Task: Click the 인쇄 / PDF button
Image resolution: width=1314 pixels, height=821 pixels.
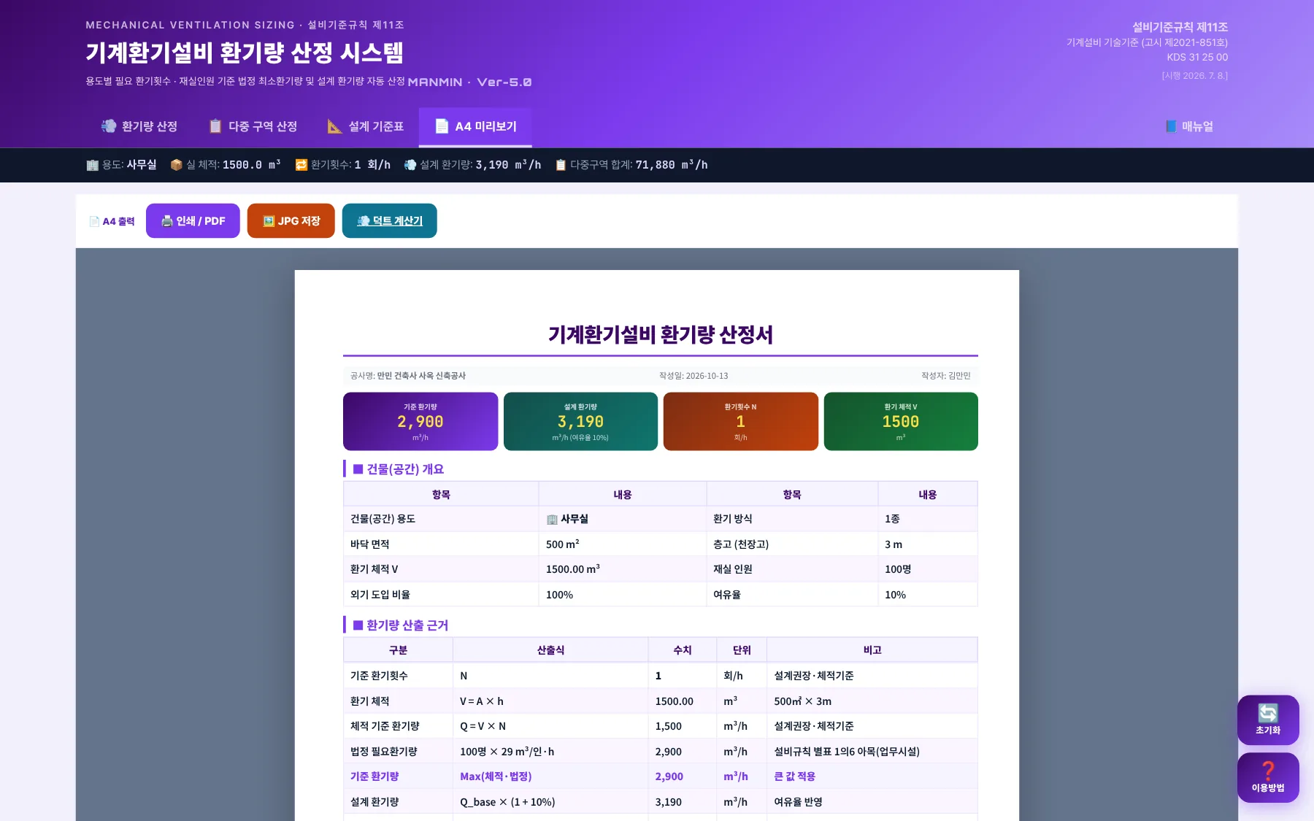Action: (193, 220)
